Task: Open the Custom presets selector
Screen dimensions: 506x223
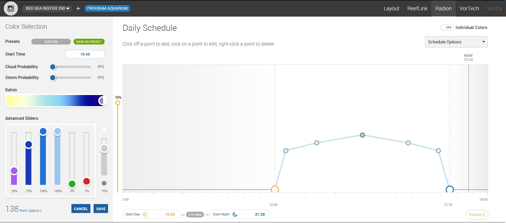Action: (x=51, y=42)
